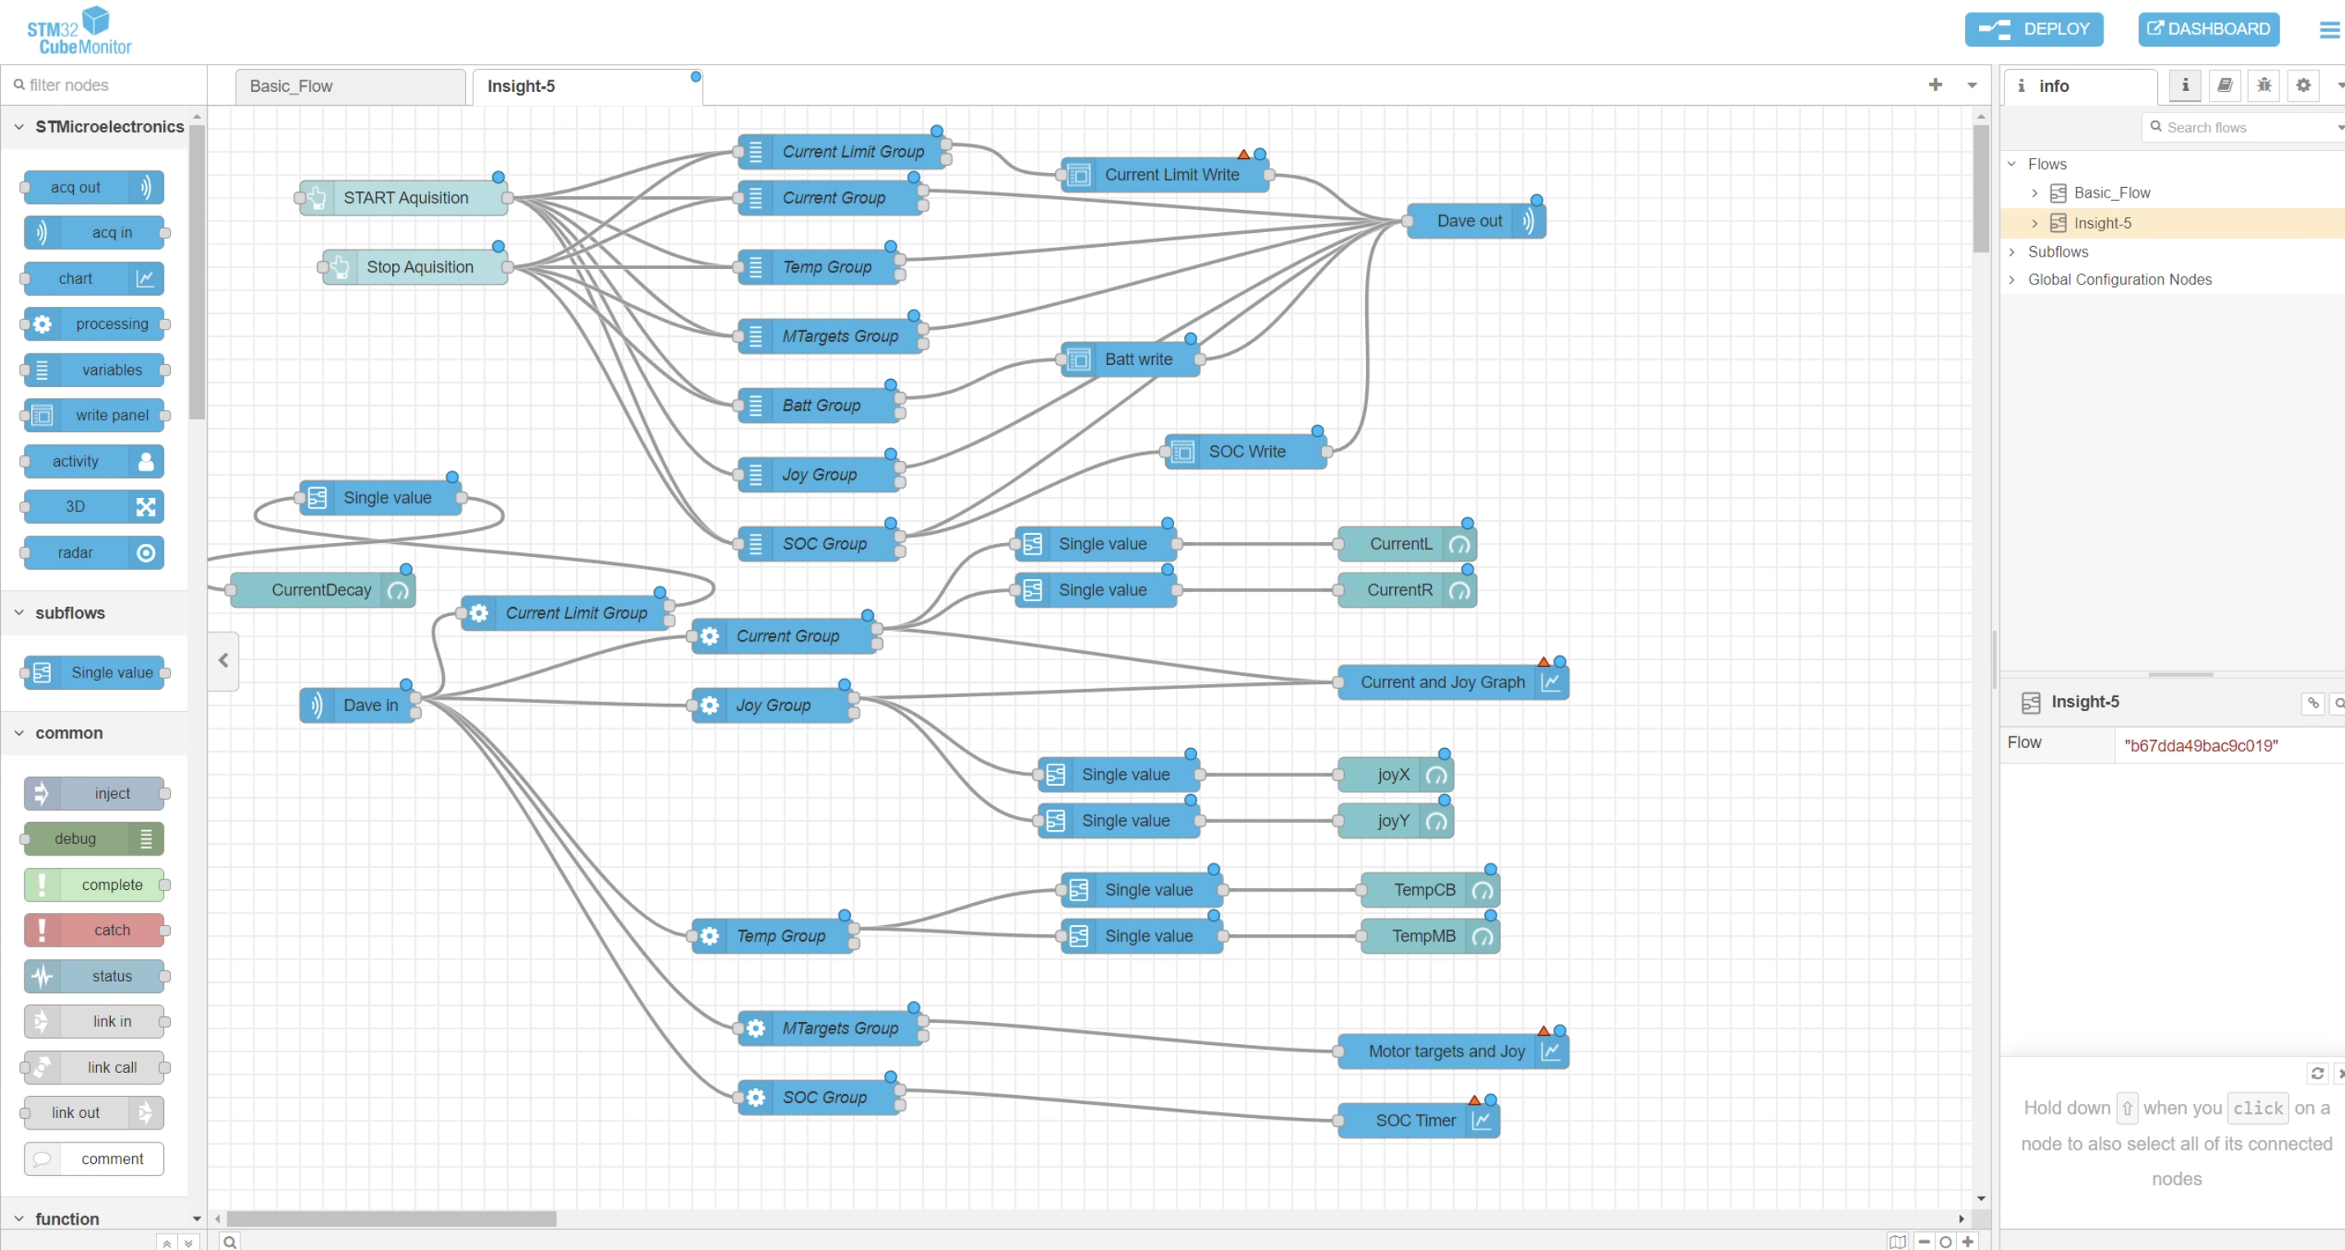Select the Current Limit Write node
This screenshot has height=1250, width=2345.
click(1164, 175)
